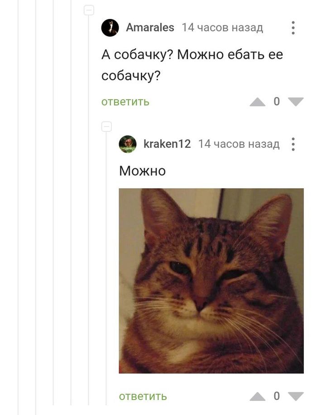Open kraken12 profile avatar
The width and height of the screenshot is (317, 415).
[128, 144]
